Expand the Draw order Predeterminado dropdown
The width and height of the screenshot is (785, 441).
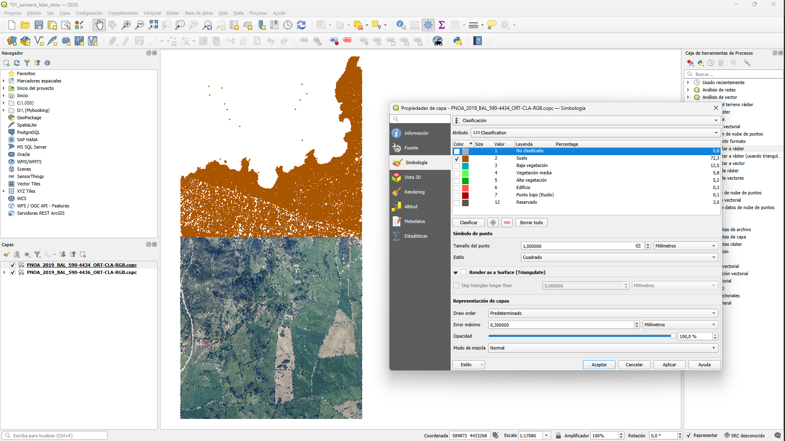click(603, 313)
